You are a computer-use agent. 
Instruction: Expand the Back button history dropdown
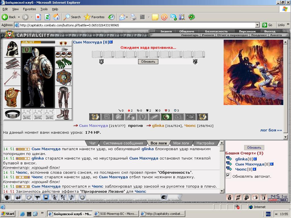[19, 17]
